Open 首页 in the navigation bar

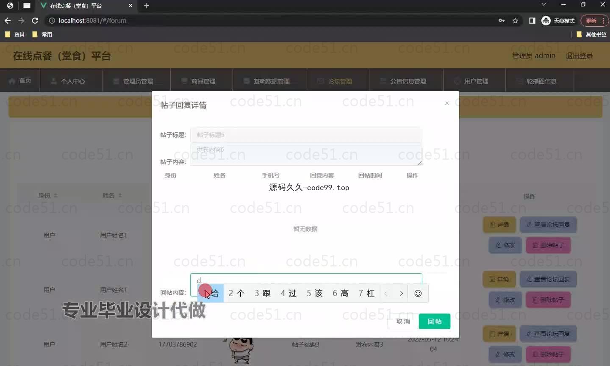tap(20, 80)
